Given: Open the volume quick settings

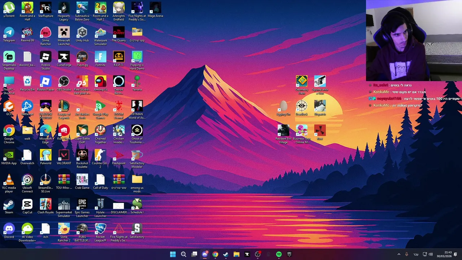Looking at the screenshot, I should click(x=430, y=254).
